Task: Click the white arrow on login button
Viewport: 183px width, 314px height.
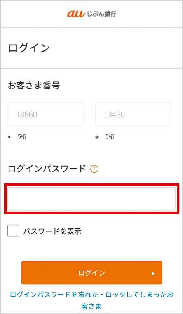Action: coord(153,273)
